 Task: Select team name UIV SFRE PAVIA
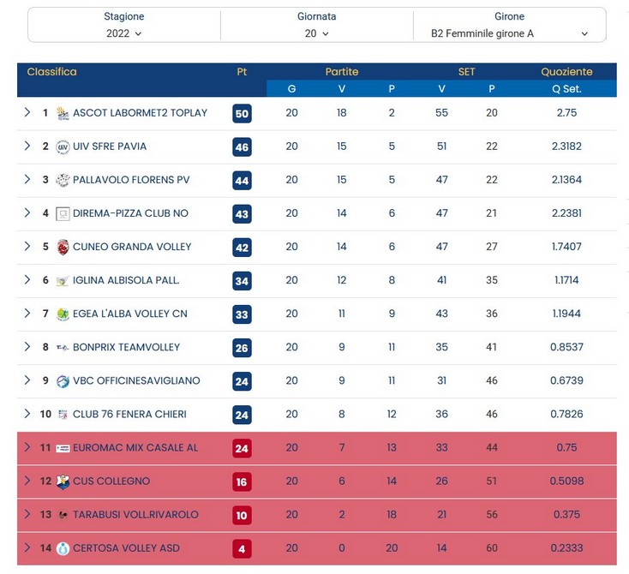110,146
